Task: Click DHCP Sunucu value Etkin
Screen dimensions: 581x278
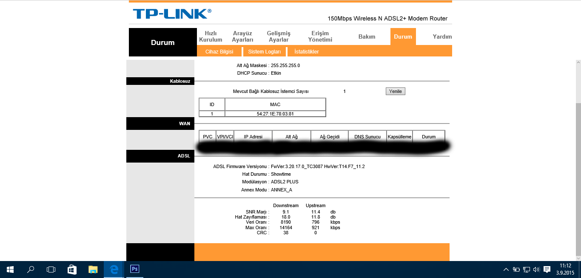Action: point(276,73)
